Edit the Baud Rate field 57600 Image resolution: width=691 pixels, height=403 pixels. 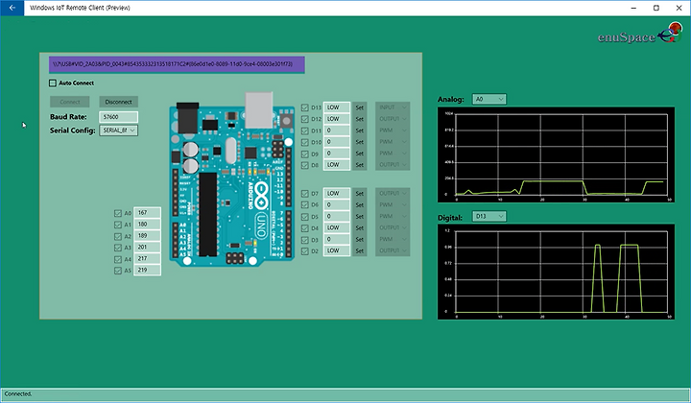click(x=119, y=117)
